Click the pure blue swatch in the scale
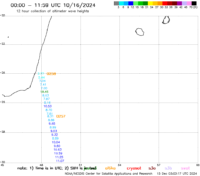Screen dimensions: 200x176 [x=131, y=3]
